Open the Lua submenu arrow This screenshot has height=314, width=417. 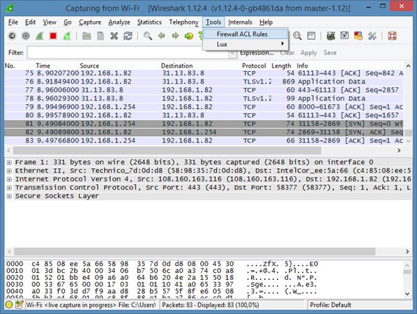point(283,44)
